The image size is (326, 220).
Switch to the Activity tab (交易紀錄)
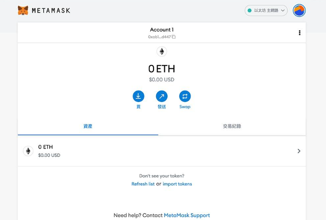[x=232, y=126]
